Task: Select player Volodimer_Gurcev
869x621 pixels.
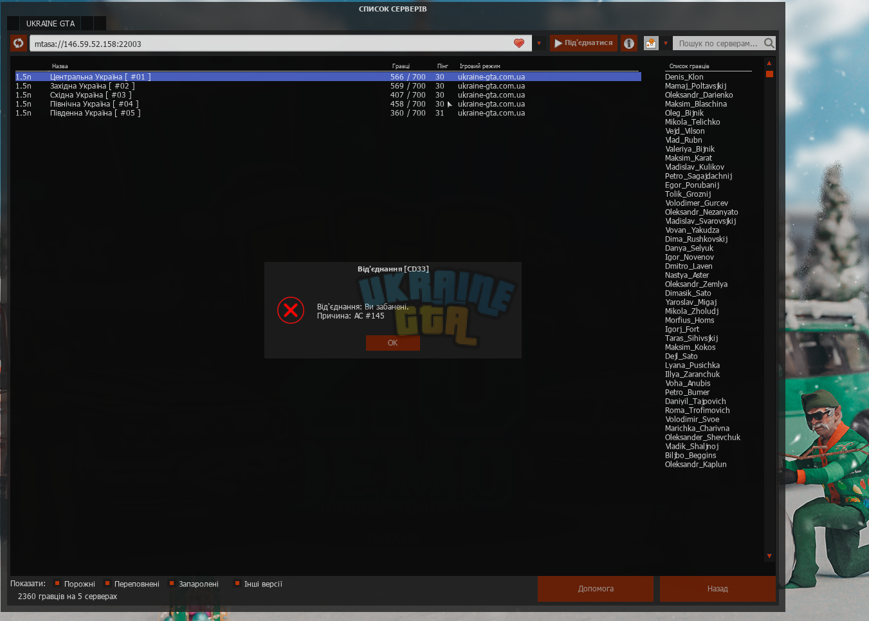Action: pyautogui.click(x=696, y=203)
